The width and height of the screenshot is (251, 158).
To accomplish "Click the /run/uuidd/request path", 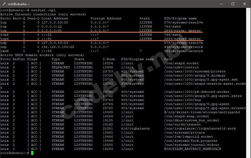I will 182,124.
